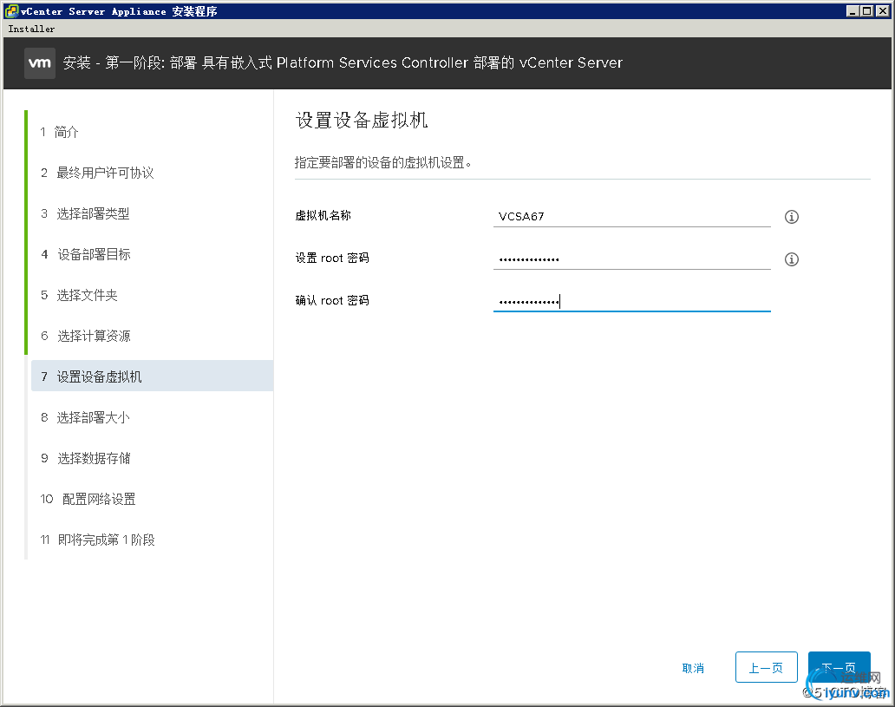Image resolution: width=895 pixels, height=707 pixels.
Task: Select step 8 选择部署大小
Action: [x=85, y=417]
